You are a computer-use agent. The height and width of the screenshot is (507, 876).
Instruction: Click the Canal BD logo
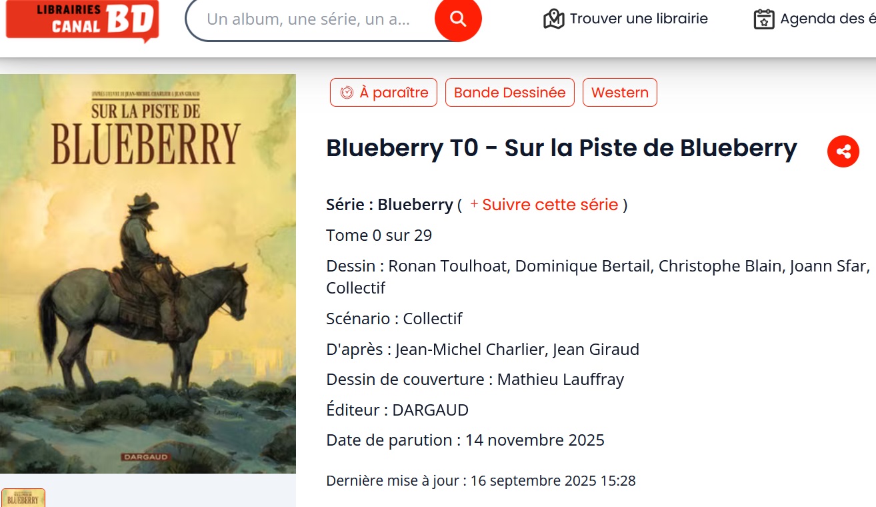coord(83,20)
